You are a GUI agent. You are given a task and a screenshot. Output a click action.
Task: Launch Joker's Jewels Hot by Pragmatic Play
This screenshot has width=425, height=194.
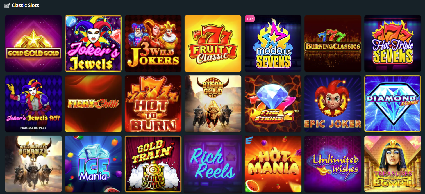tap(33, 104)
